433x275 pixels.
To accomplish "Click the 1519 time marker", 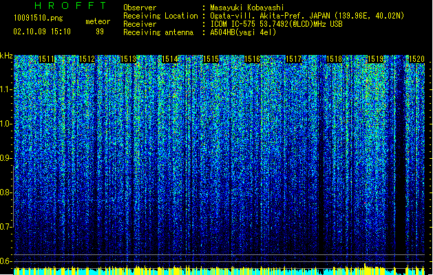I will 376,59.
